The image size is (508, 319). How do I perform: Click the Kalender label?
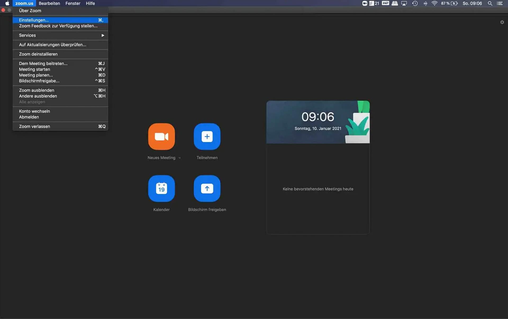(161, 209)
